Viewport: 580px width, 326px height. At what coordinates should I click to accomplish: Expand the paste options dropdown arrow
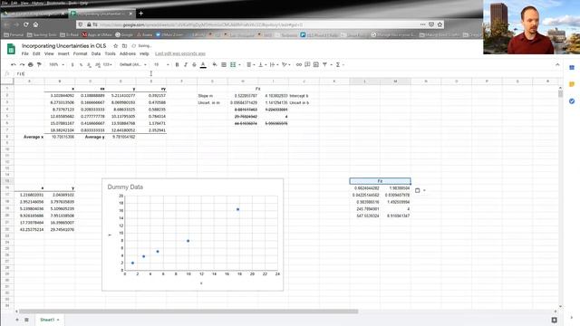pos(424,190)
